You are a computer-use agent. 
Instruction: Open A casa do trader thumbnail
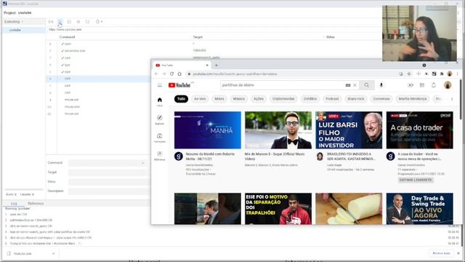420,130
